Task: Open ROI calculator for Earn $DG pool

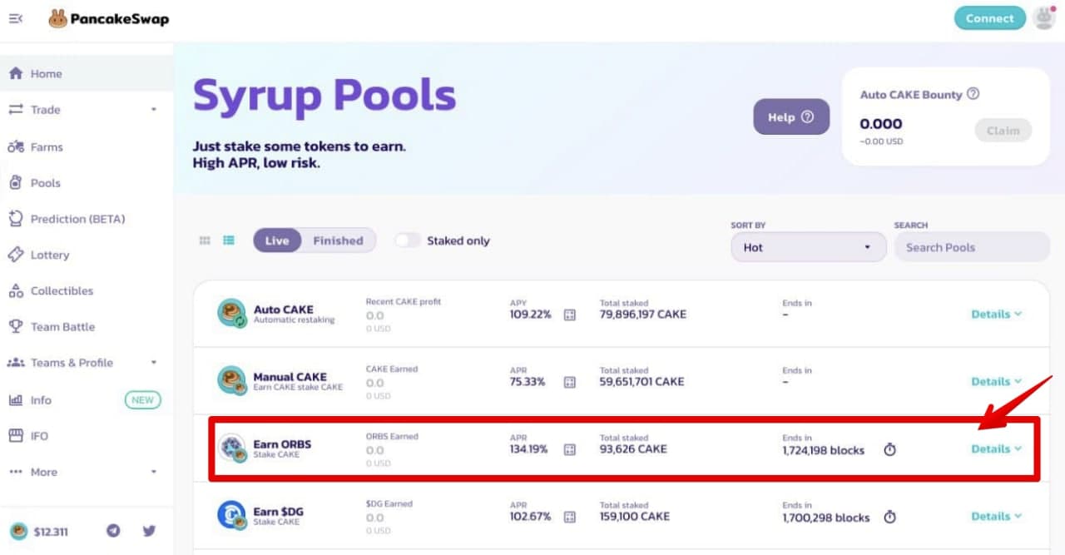Action: (x=570, y=517)
